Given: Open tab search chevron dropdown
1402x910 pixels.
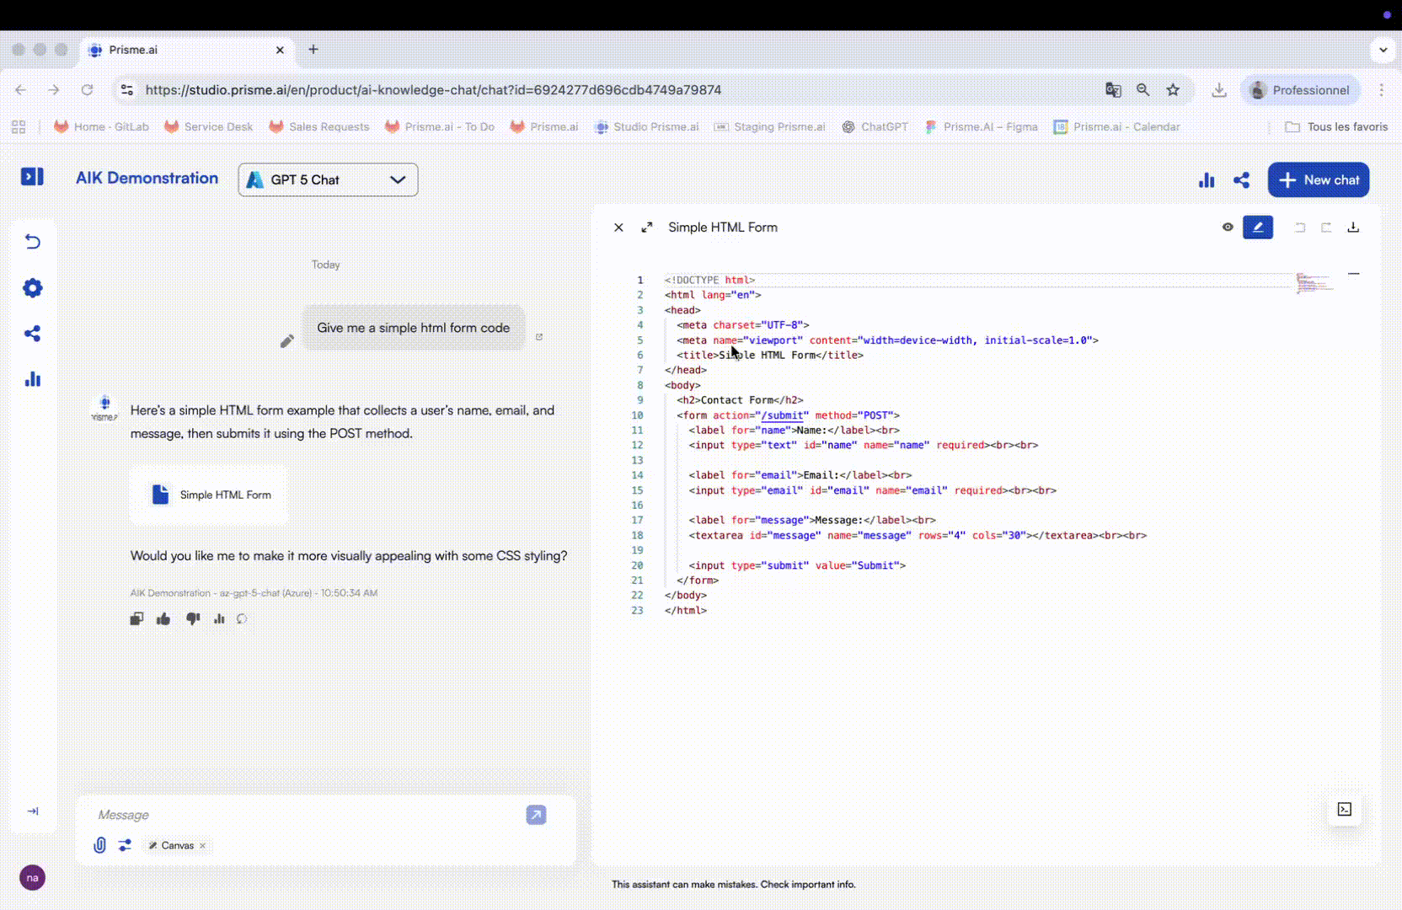Looking at the screenshot, I should coord(1383,50).
